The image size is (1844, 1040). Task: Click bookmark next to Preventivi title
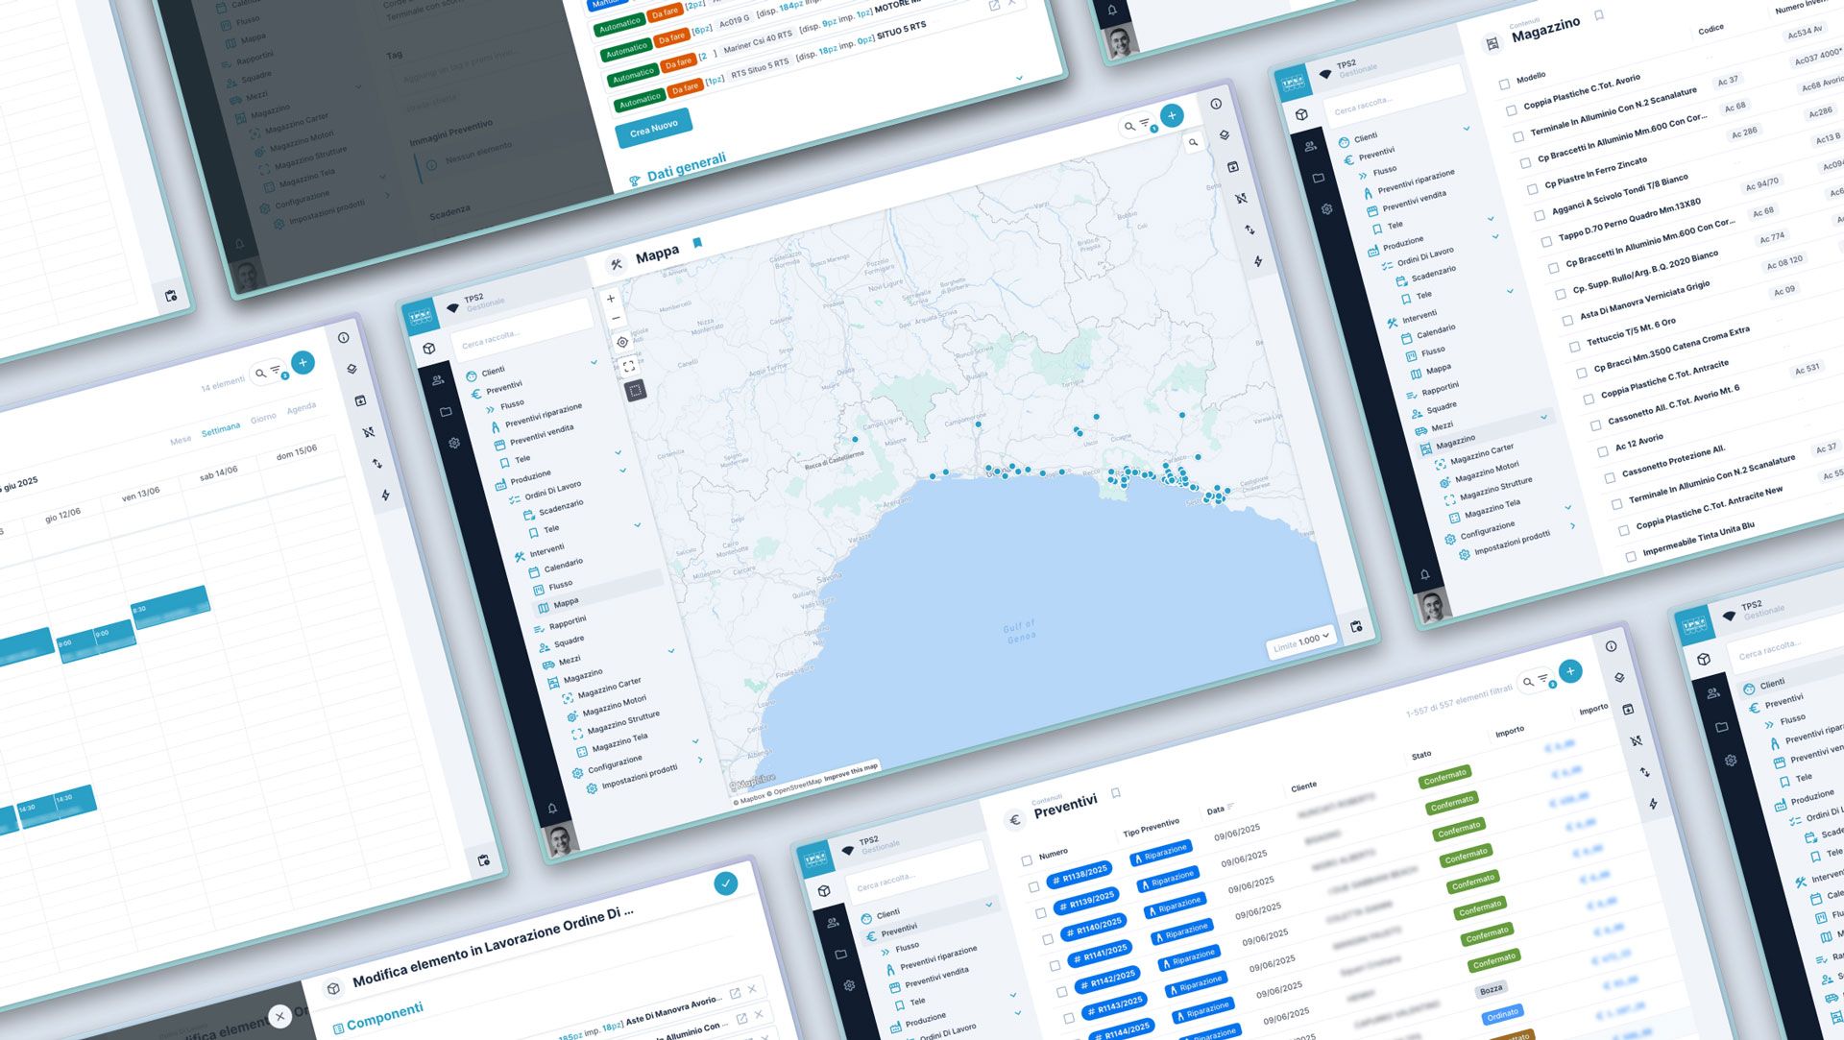pyautogui.click(x=1116, y=793)
